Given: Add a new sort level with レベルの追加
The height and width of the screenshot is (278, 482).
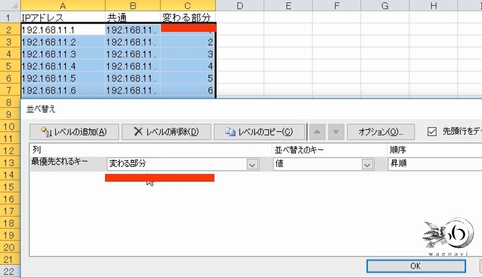Looking at the screenshot, I should click(74, 132).
